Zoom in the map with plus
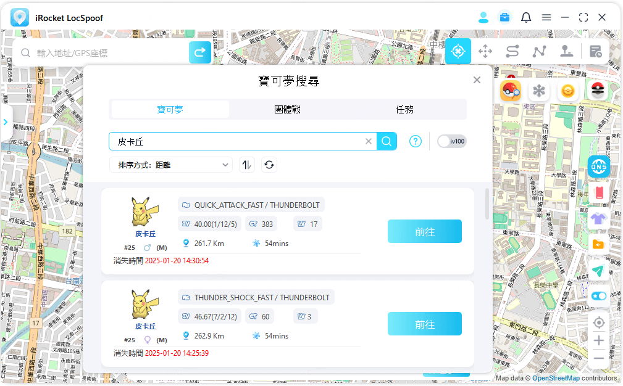This screenshot has height=386, width=623. point(598,340)
